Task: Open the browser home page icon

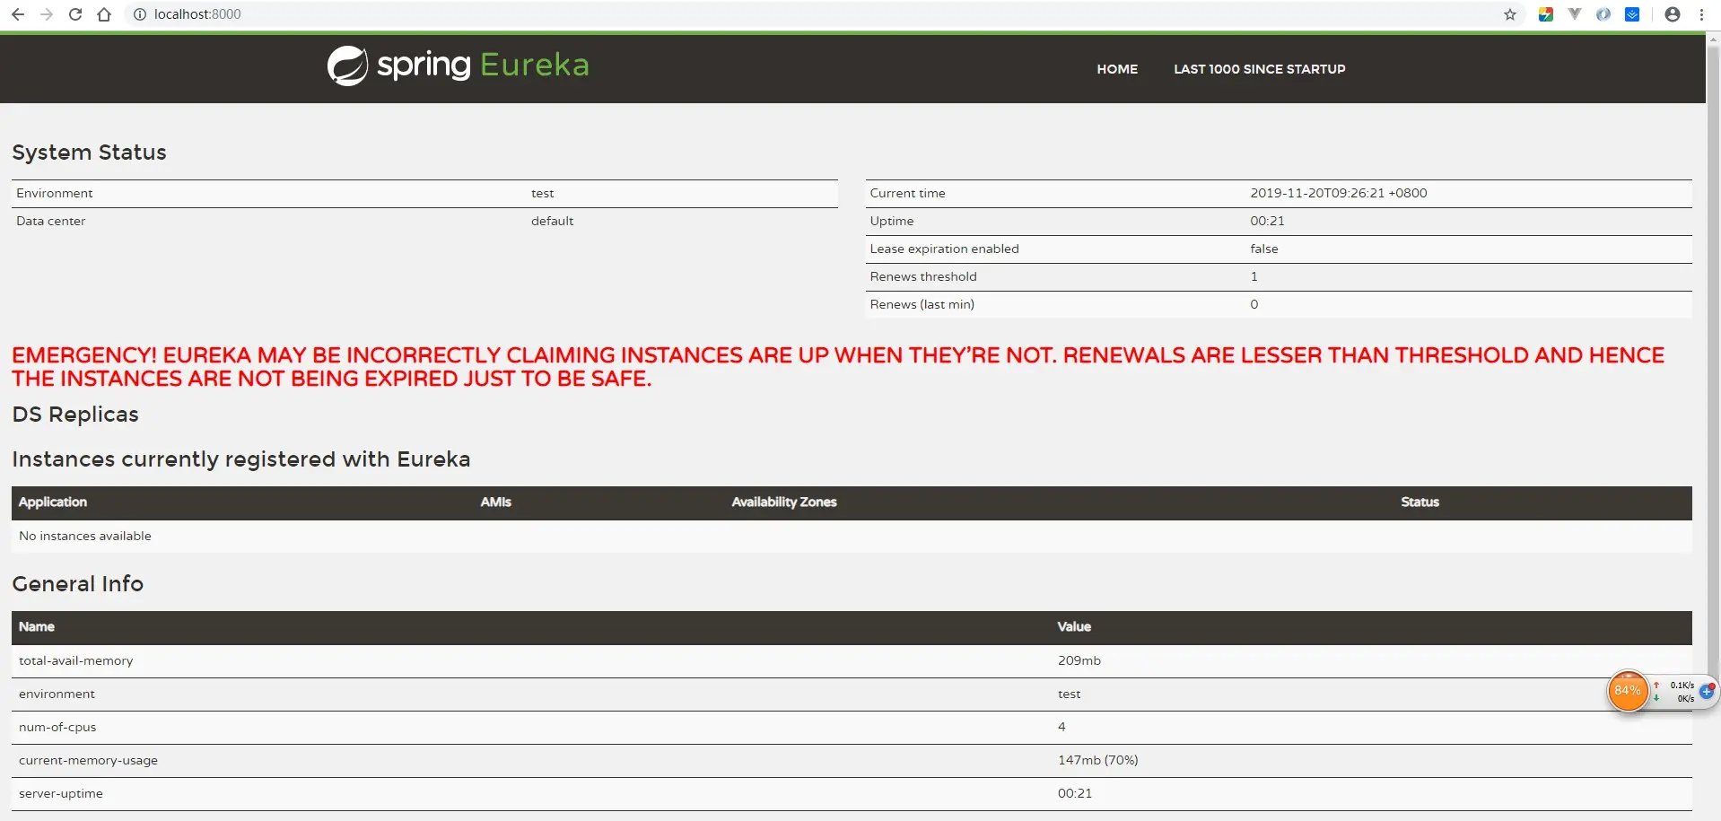Action: point(104,14)
